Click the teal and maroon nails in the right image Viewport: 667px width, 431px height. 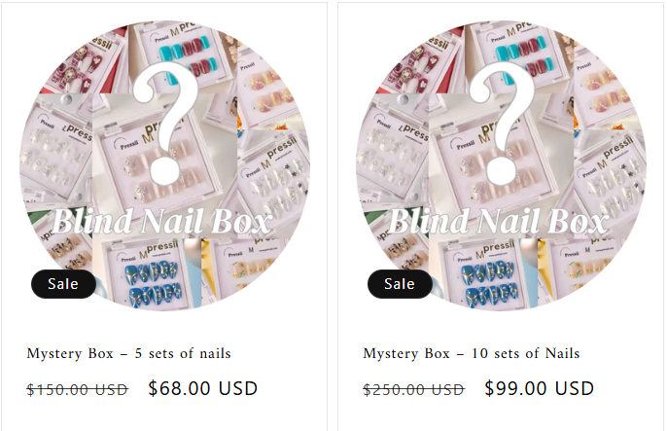[521, 56]
